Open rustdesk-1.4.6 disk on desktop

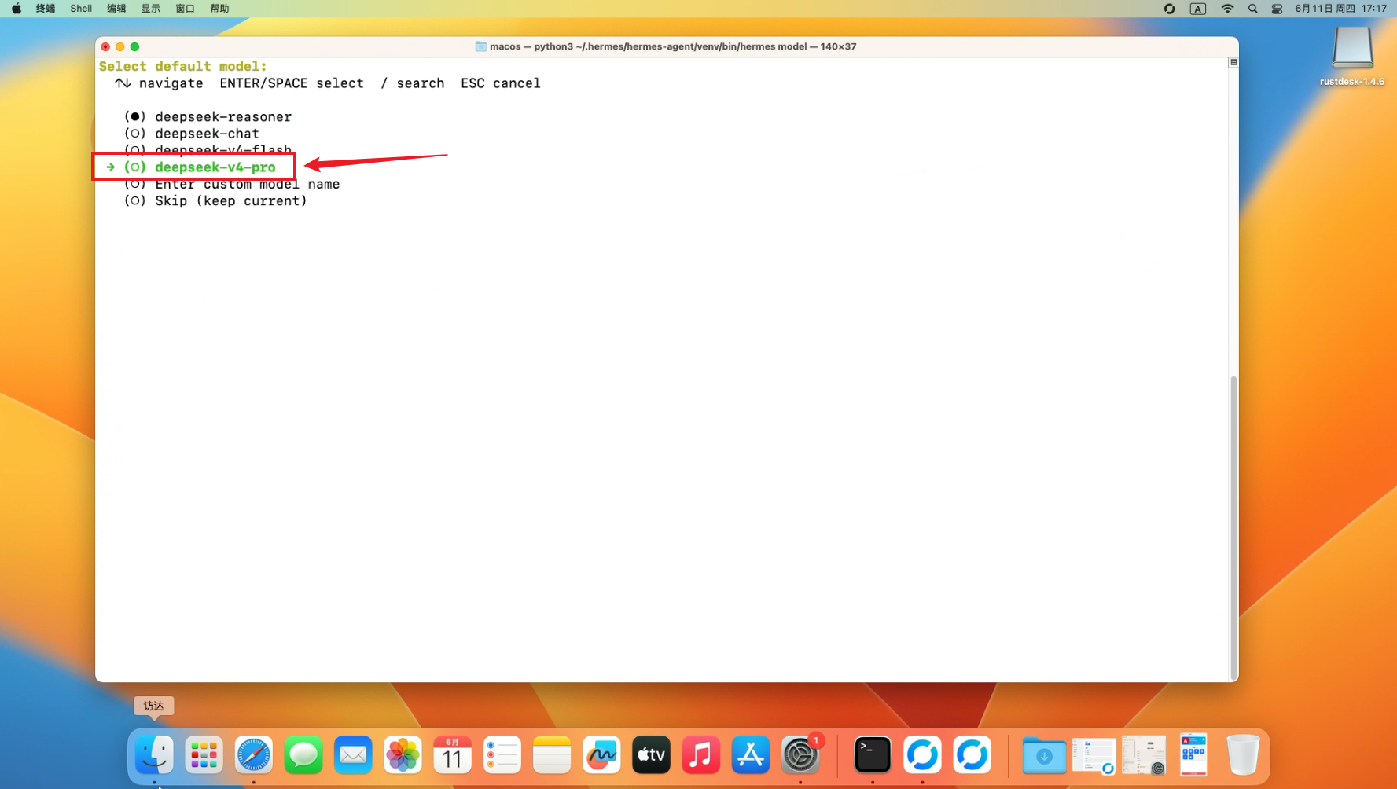pos(1352,56)
